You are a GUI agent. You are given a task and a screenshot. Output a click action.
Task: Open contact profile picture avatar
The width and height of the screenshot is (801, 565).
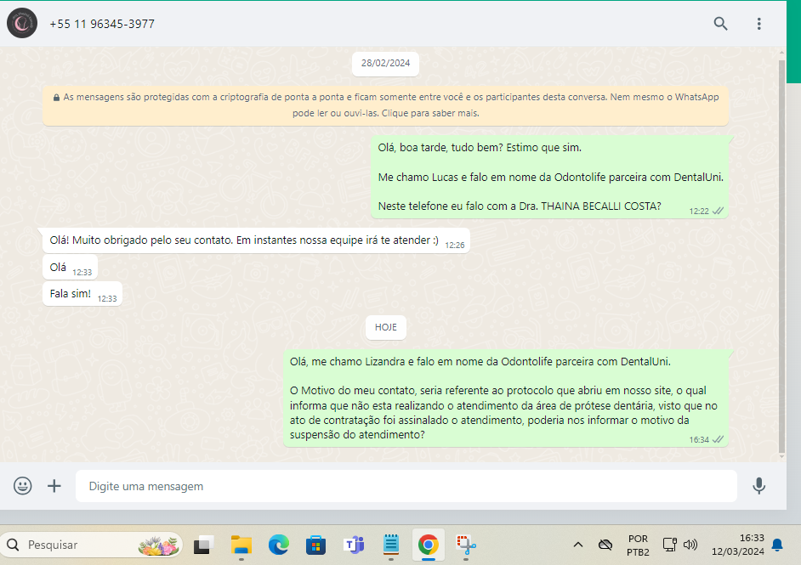pyautogui.click(x=22, y=23)
